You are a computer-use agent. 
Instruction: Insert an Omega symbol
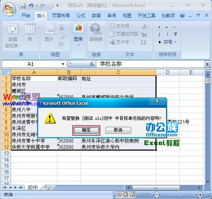(x=143, y=42)
